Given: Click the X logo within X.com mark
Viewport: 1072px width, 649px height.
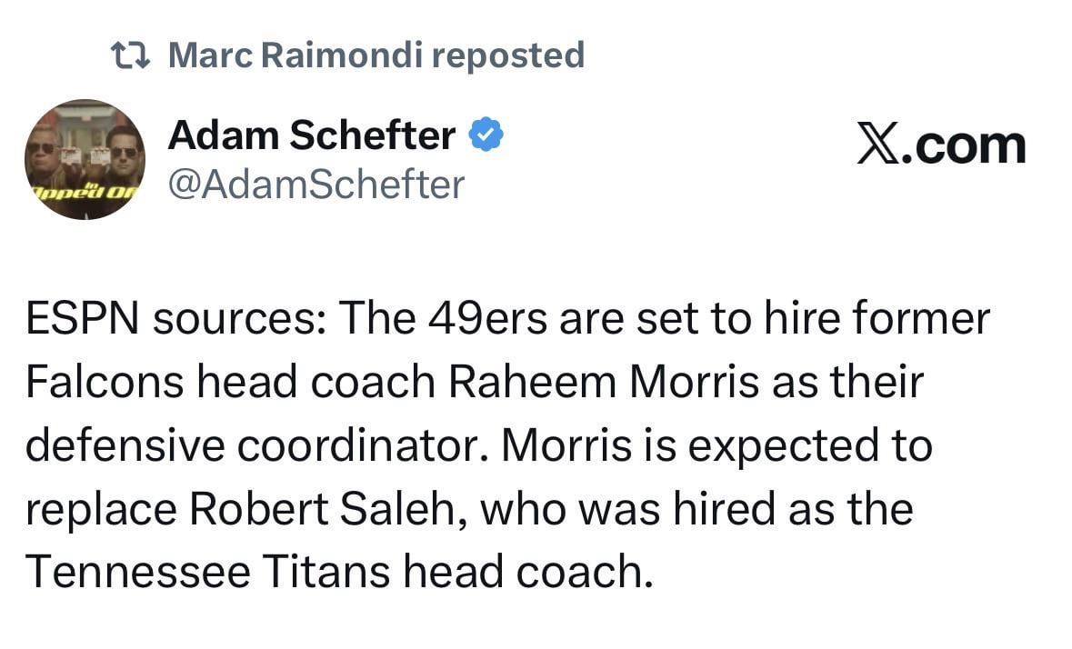Looking at the screenshot, I should pyautogui.click(x=877, y=144).
